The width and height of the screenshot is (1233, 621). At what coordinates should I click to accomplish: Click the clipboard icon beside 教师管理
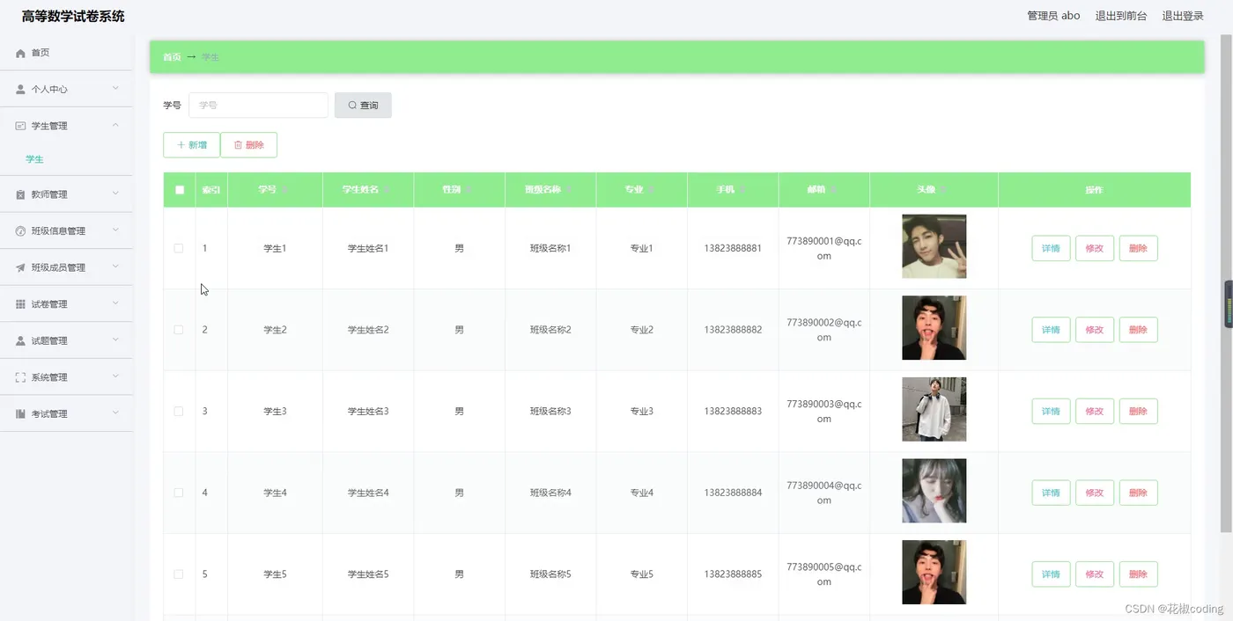20,194
